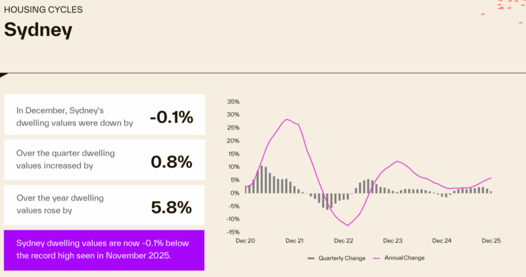Screen dimensions: 526x277
Task: Click the grey Quarterly Change legend swatch
Action: coord(311,258)
